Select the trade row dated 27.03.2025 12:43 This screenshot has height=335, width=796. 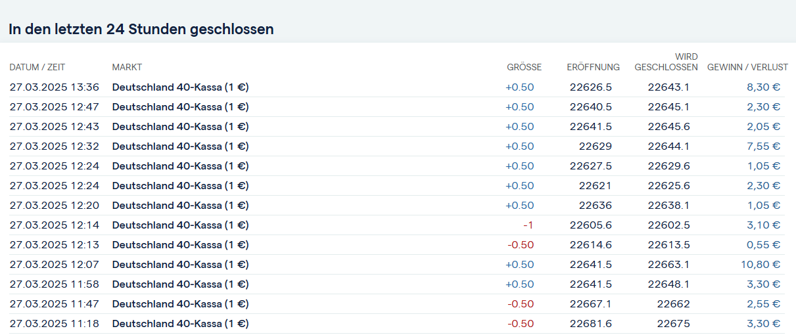[397, 126]
